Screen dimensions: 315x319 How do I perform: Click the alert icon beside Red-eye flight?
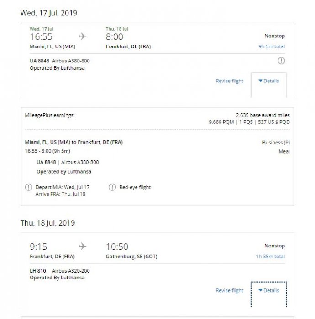[x=112, y=187]
